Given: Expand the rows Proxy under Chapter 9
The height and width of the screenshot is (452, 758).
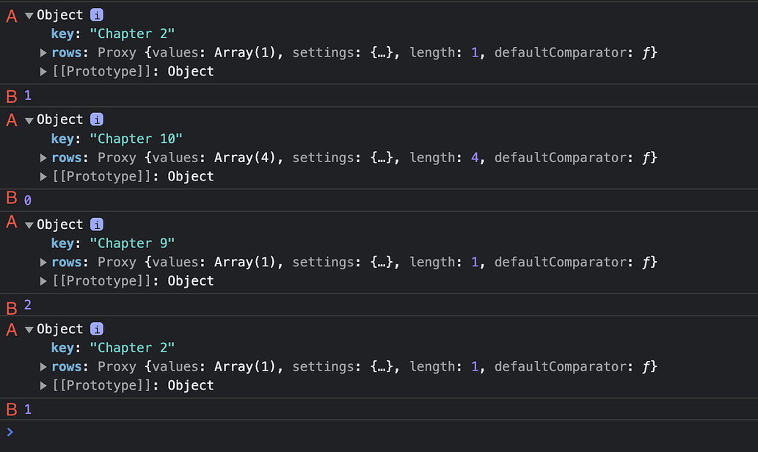Looking at the screenshot, I should coord(43,262).
